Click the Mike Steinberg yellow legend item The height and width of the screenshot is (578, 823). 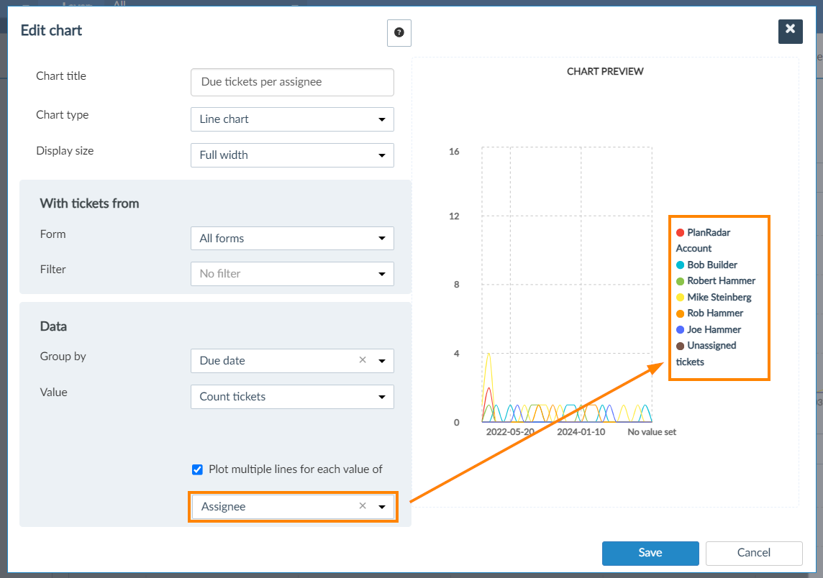[x=719, y=297]
